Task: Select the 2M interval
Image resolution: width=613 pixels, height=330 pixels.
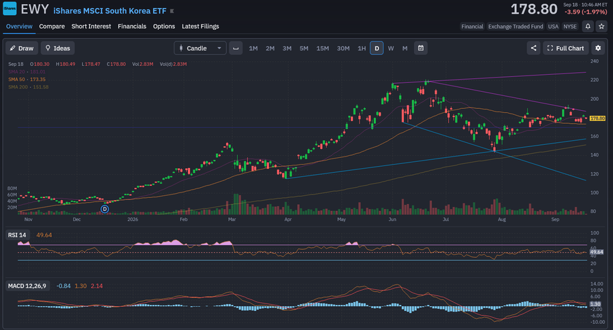Action: (270, 48)
